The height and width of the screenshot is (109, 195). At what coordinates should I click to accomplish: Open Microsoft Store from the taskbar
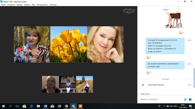pos(24,106)
